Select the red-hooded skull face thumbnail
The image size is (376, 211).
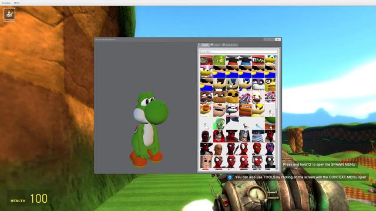click(219, 136)
